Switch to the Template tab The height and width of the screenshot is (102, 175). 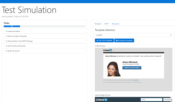pos(98,24)
